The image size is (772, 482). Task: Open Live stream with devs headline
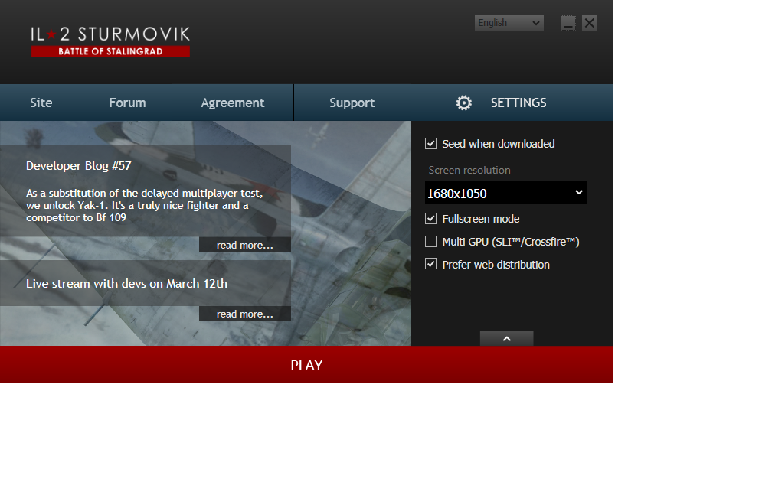[126, 284]
